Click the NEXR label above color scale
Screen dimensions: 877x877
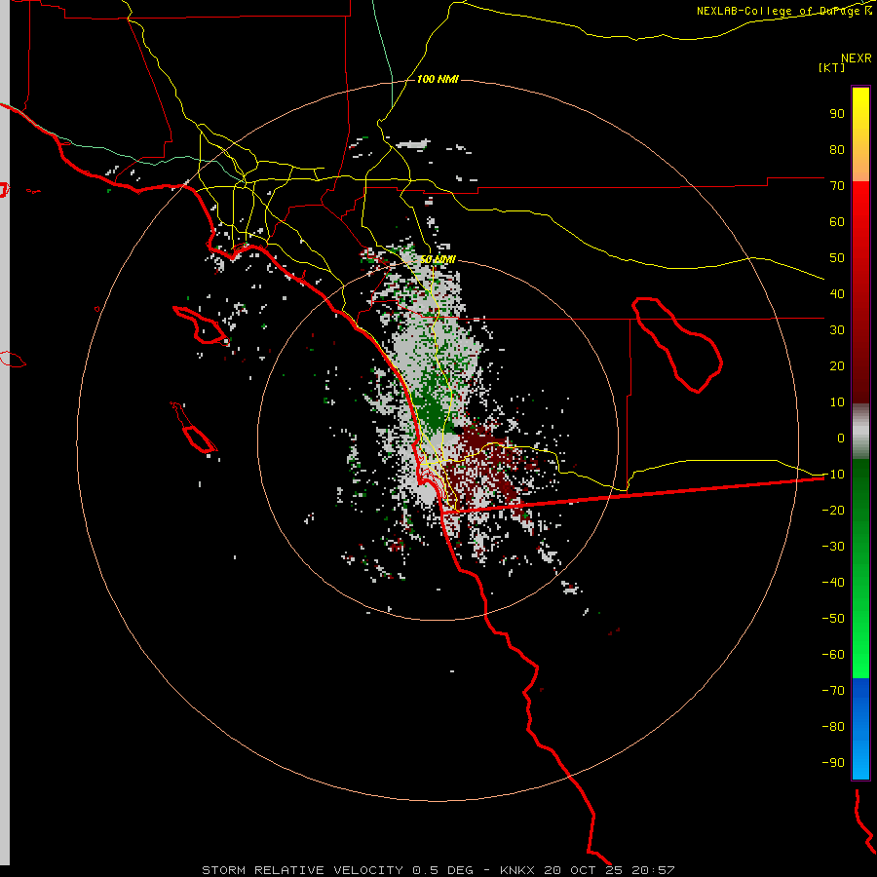[x=857, y=58]
